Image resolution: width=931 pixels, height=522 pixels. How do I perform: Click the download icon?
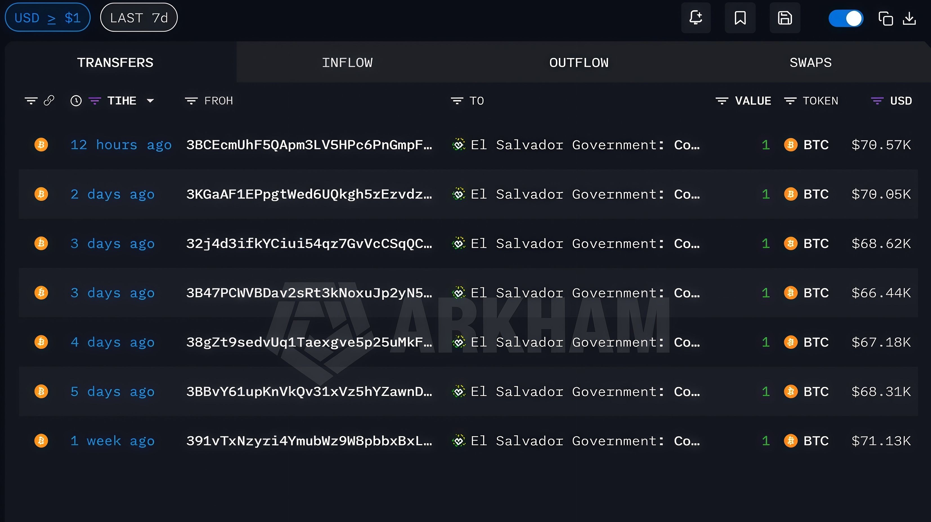click(909, 19)
